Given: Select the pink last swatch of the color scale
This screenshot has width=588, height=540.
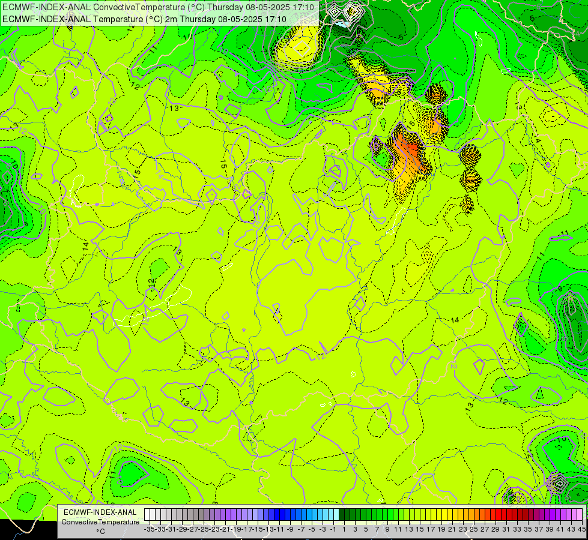Looking at the screenshot, I should (x=580, y=515).
